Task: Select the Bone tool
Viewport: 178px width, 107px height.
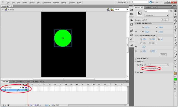Action: [175, 50]
